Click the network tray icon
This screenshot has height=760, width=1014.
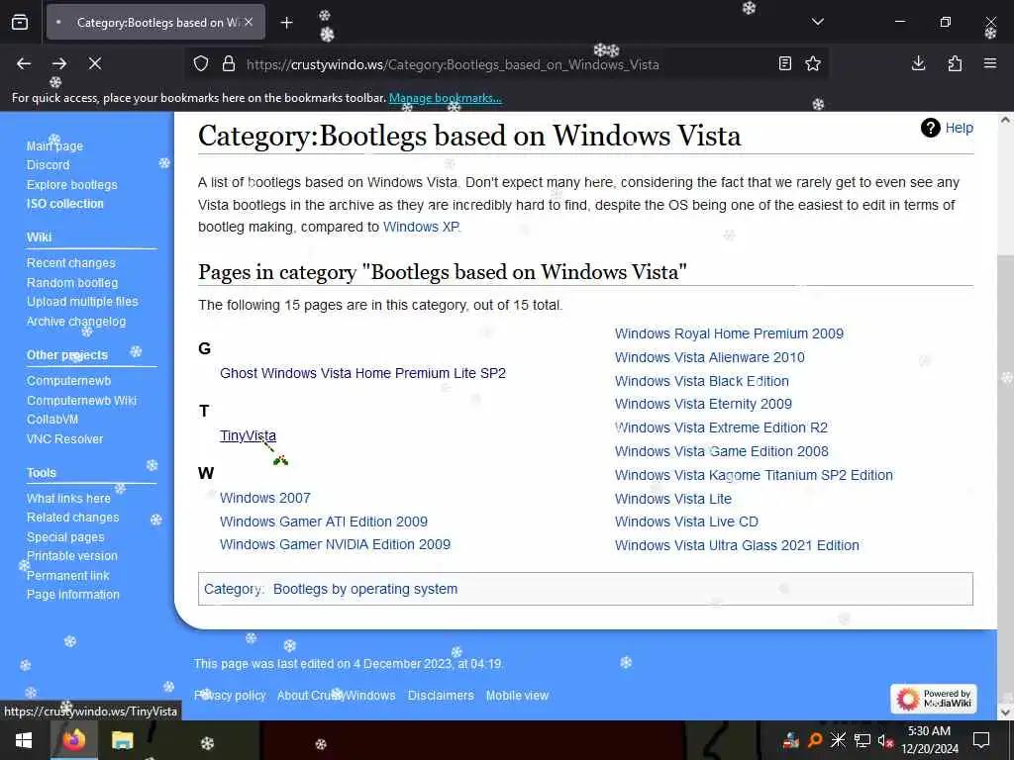[862, 740]
